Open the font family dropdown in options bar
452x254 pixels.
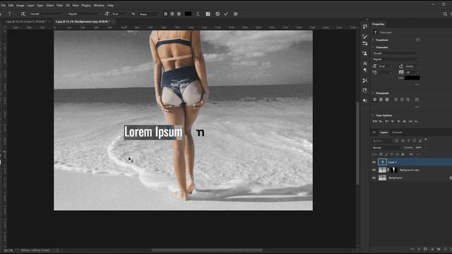(47, 14)
